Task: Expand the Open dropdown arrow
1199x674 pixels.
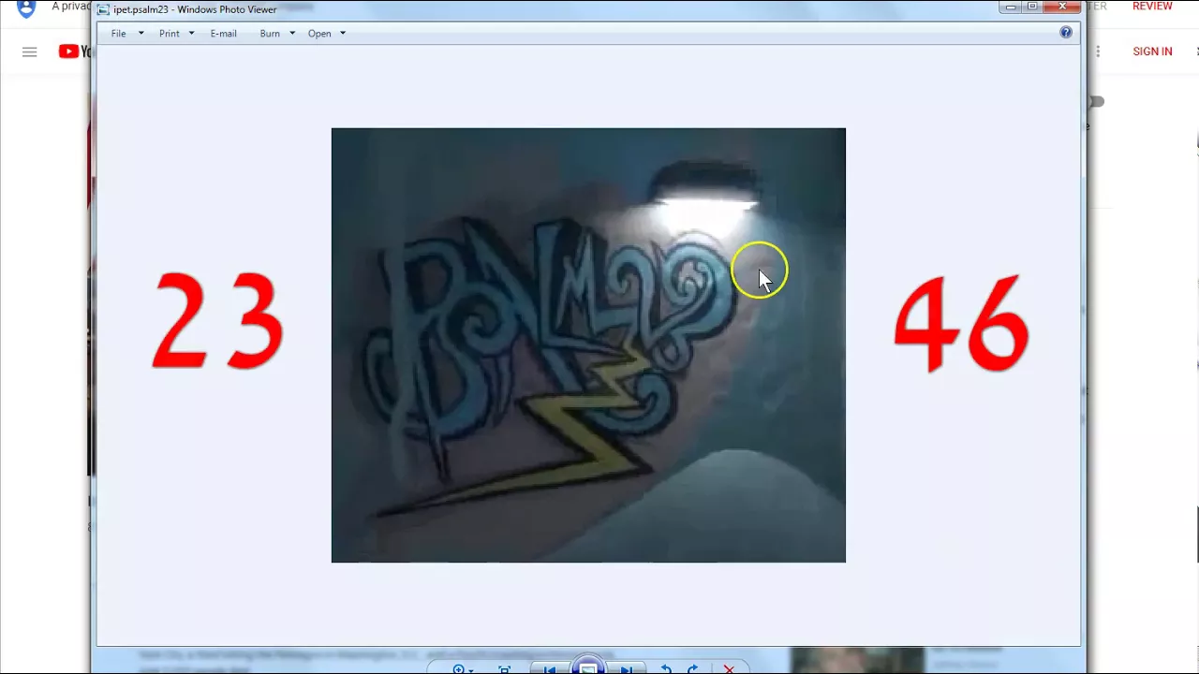Action: 343,34
